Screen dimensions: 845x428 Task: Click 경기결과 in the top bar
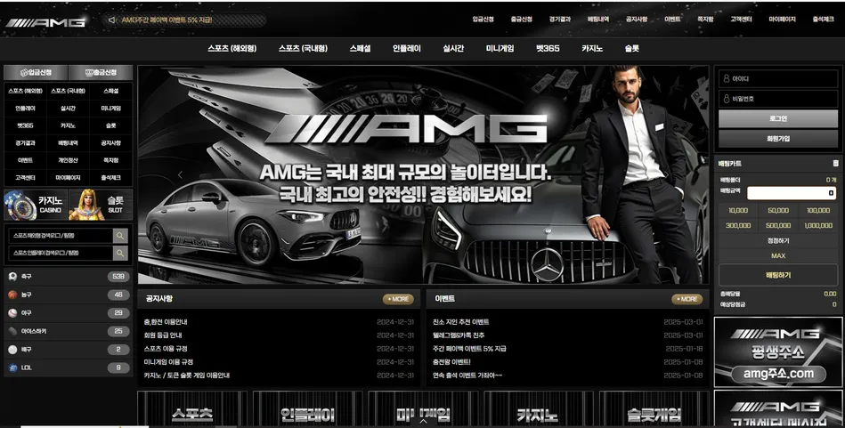560,20
